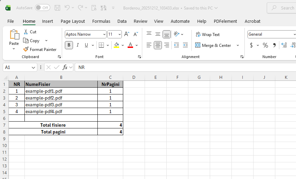Screen dimensions: 296x179
Task: Apply the Borders icon
Action: [x=101, y=45]
